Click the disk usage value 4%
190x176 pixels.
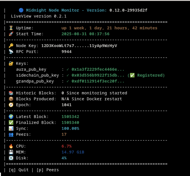[x=64, y=158]
